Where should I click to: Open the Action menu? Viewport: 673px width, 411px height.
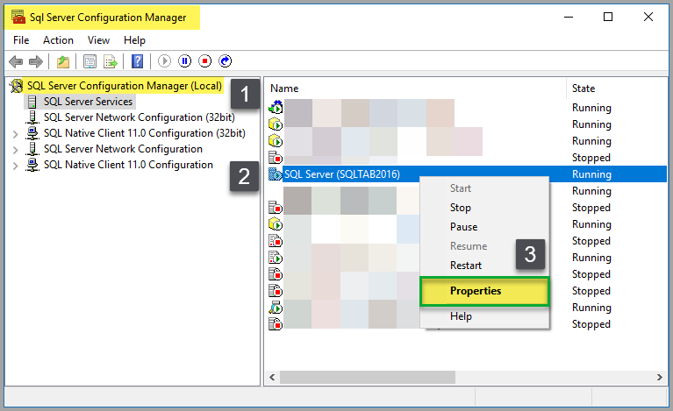pos(58,40)
